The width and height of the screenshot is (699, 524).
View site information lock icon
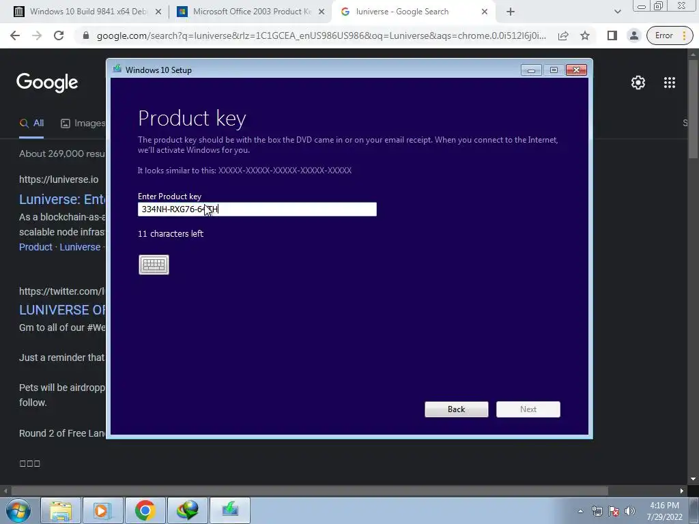pyautogui.click(x=86, y=35)
